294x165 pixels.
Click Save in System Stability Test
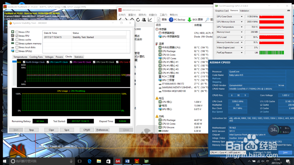67,130
